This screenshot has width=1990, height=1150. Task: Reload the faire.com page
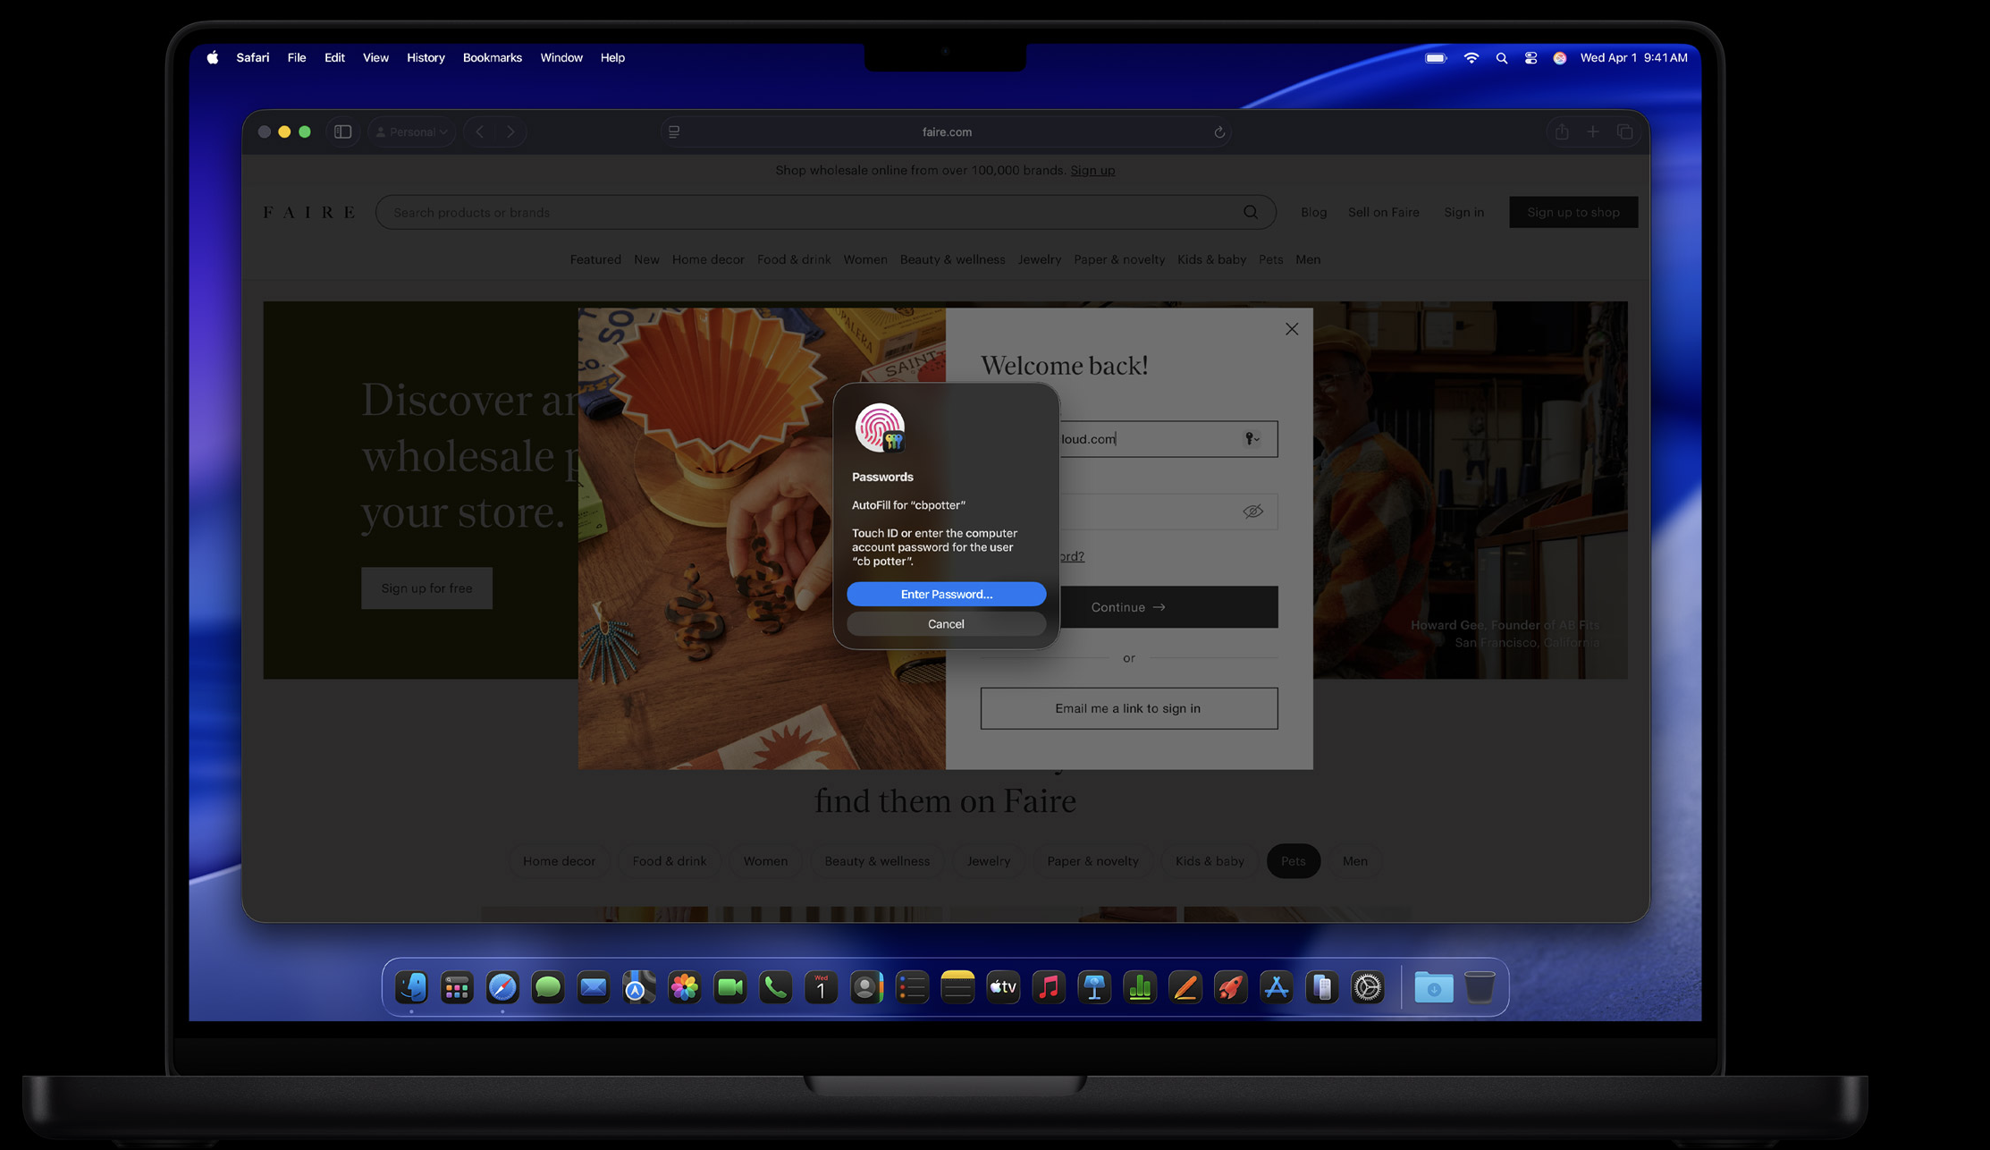click(1219, 132)
